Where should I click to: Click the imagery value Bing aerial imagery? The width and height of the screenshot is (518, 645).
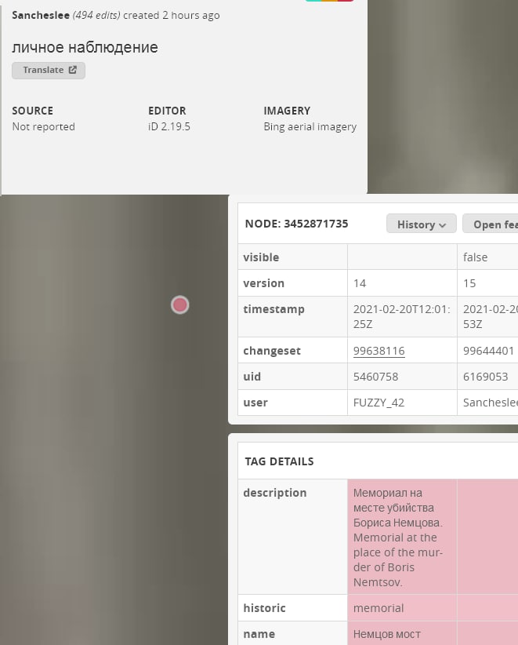tap(310, 126)
